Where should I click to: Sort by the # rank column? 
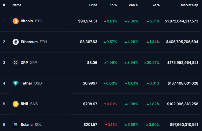coord(4,5)
